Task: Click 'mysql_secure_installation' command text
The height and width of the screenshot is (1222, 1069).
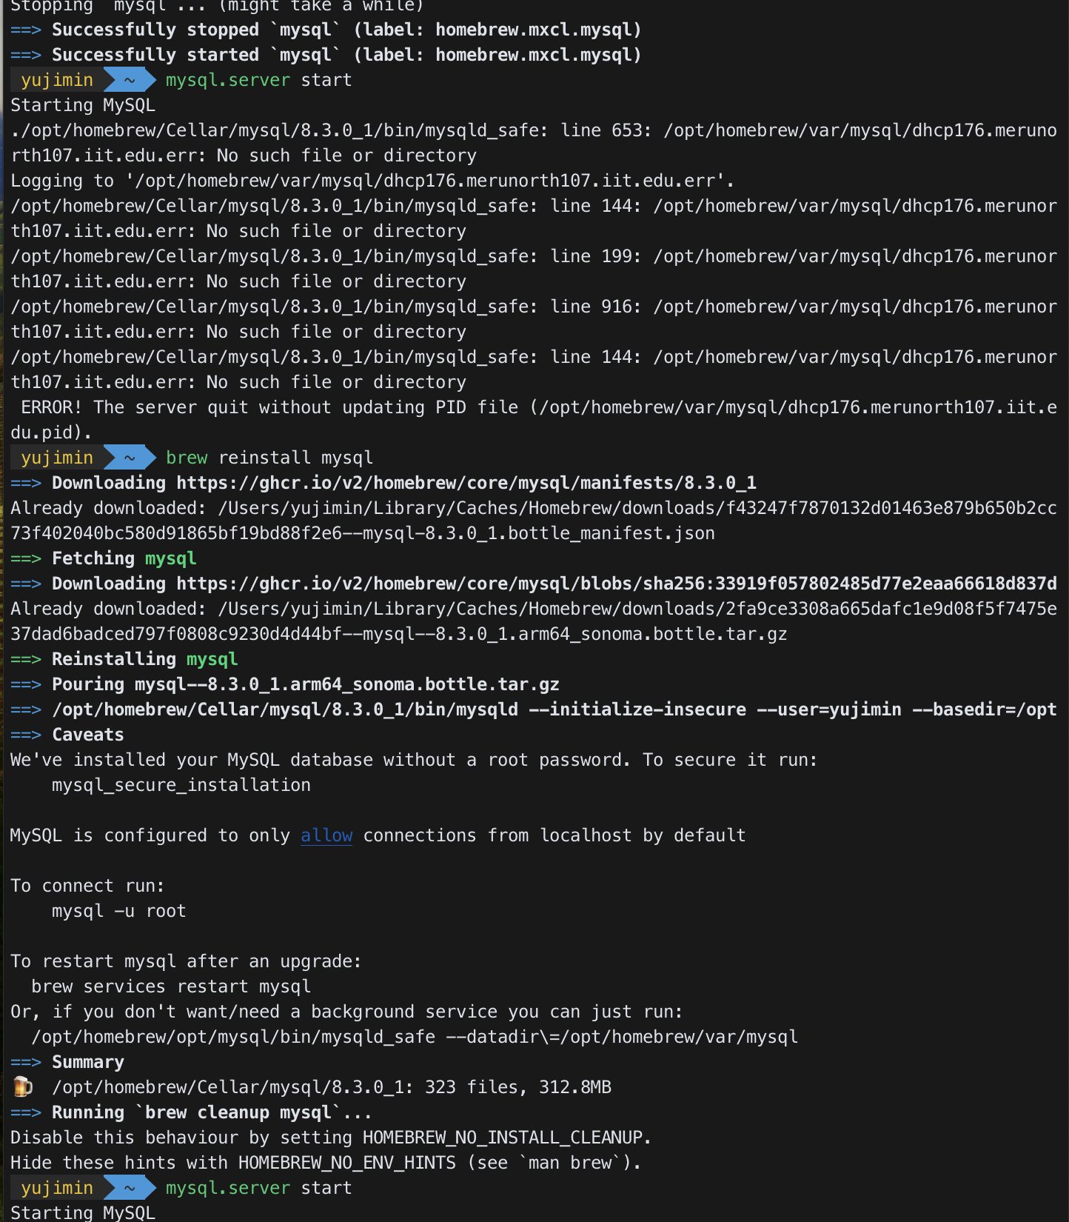Action: (181, 785)
